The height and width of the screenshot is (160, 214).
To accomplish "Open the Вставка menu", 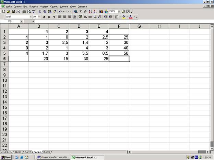I will coord(34,6).
